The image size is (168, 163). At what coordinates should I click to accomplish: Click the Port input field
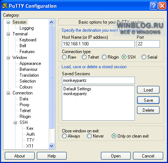(x=148, y=44)
